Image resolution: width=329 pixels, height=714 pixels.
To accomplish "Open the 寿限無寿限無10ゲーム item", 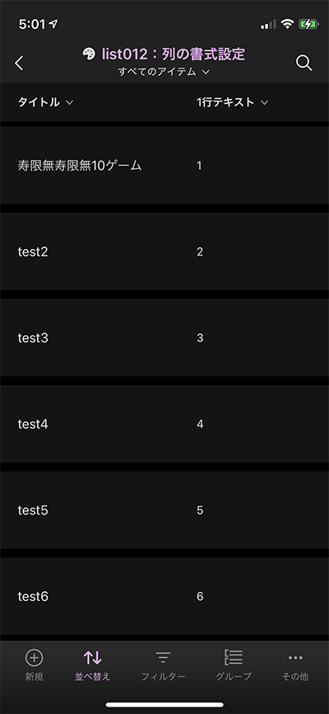I will 164,165.
